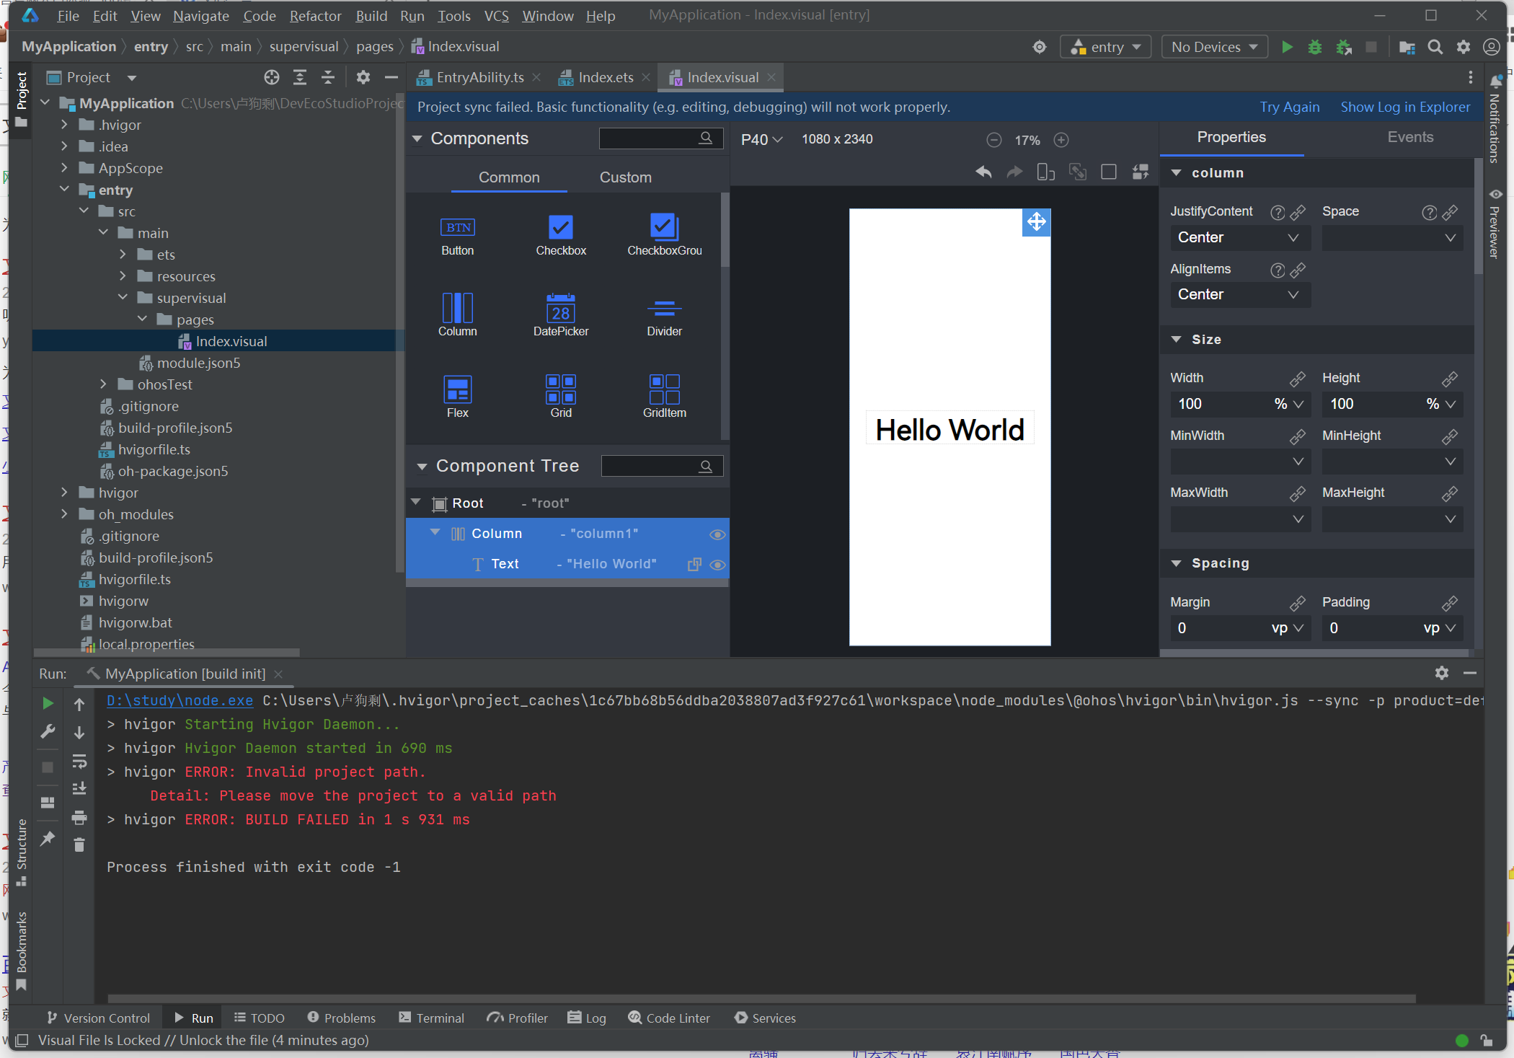Open the Index.ets editor tab
Image resolution: width=1514 pixels, height=1058 pixels.
(606, 77)
